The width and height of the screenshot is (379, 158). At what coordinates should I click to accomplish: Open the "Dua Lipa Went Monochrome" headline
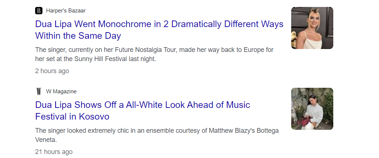159,25
